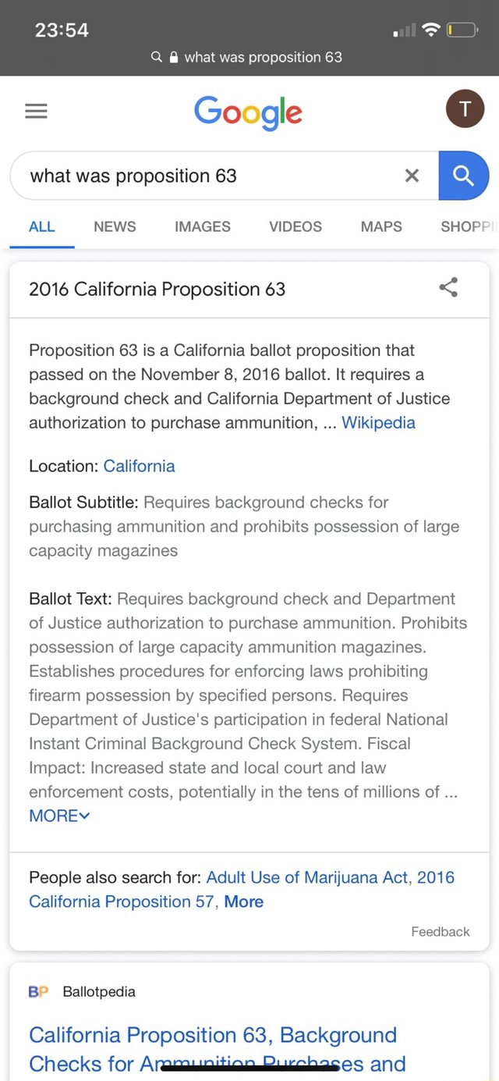Viewport: 499px width, 1081px height.
Task: Open the MAPS search tab
Action: click(380, 226)
